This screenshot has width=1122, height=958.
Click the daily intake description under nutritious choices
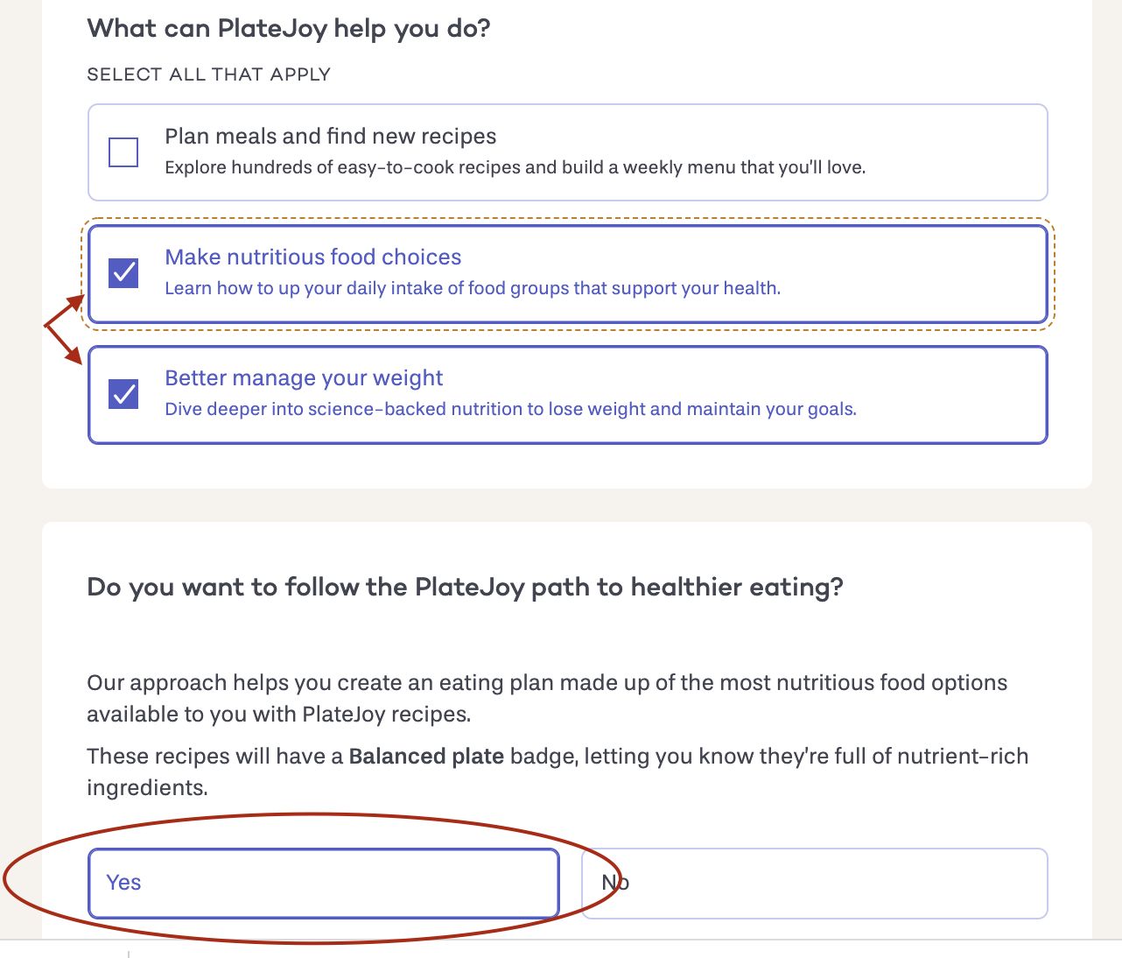pyautogui.click(x=473, y=287)
